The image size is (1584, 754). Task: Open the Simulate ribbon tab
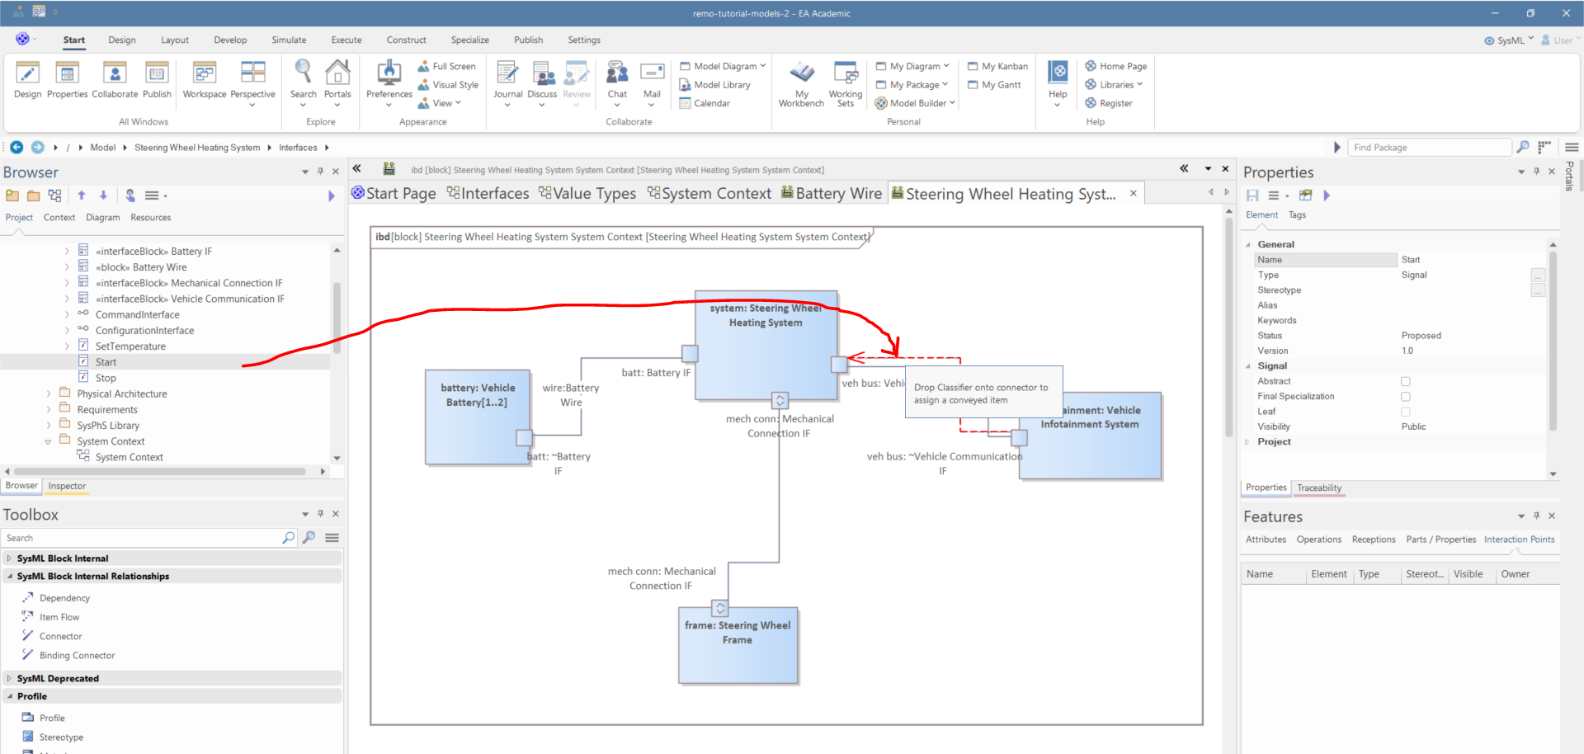[289, 40]
